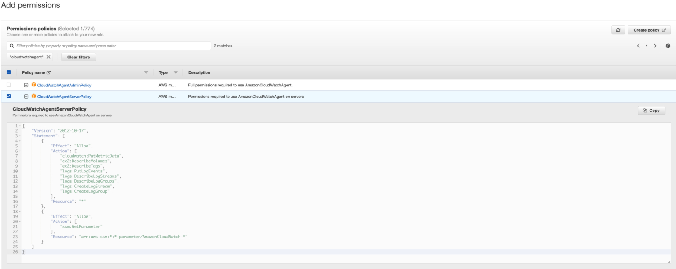Click the refresh policies icon
This screenshot has height=269, width=676.
click(x=618, y=30)
